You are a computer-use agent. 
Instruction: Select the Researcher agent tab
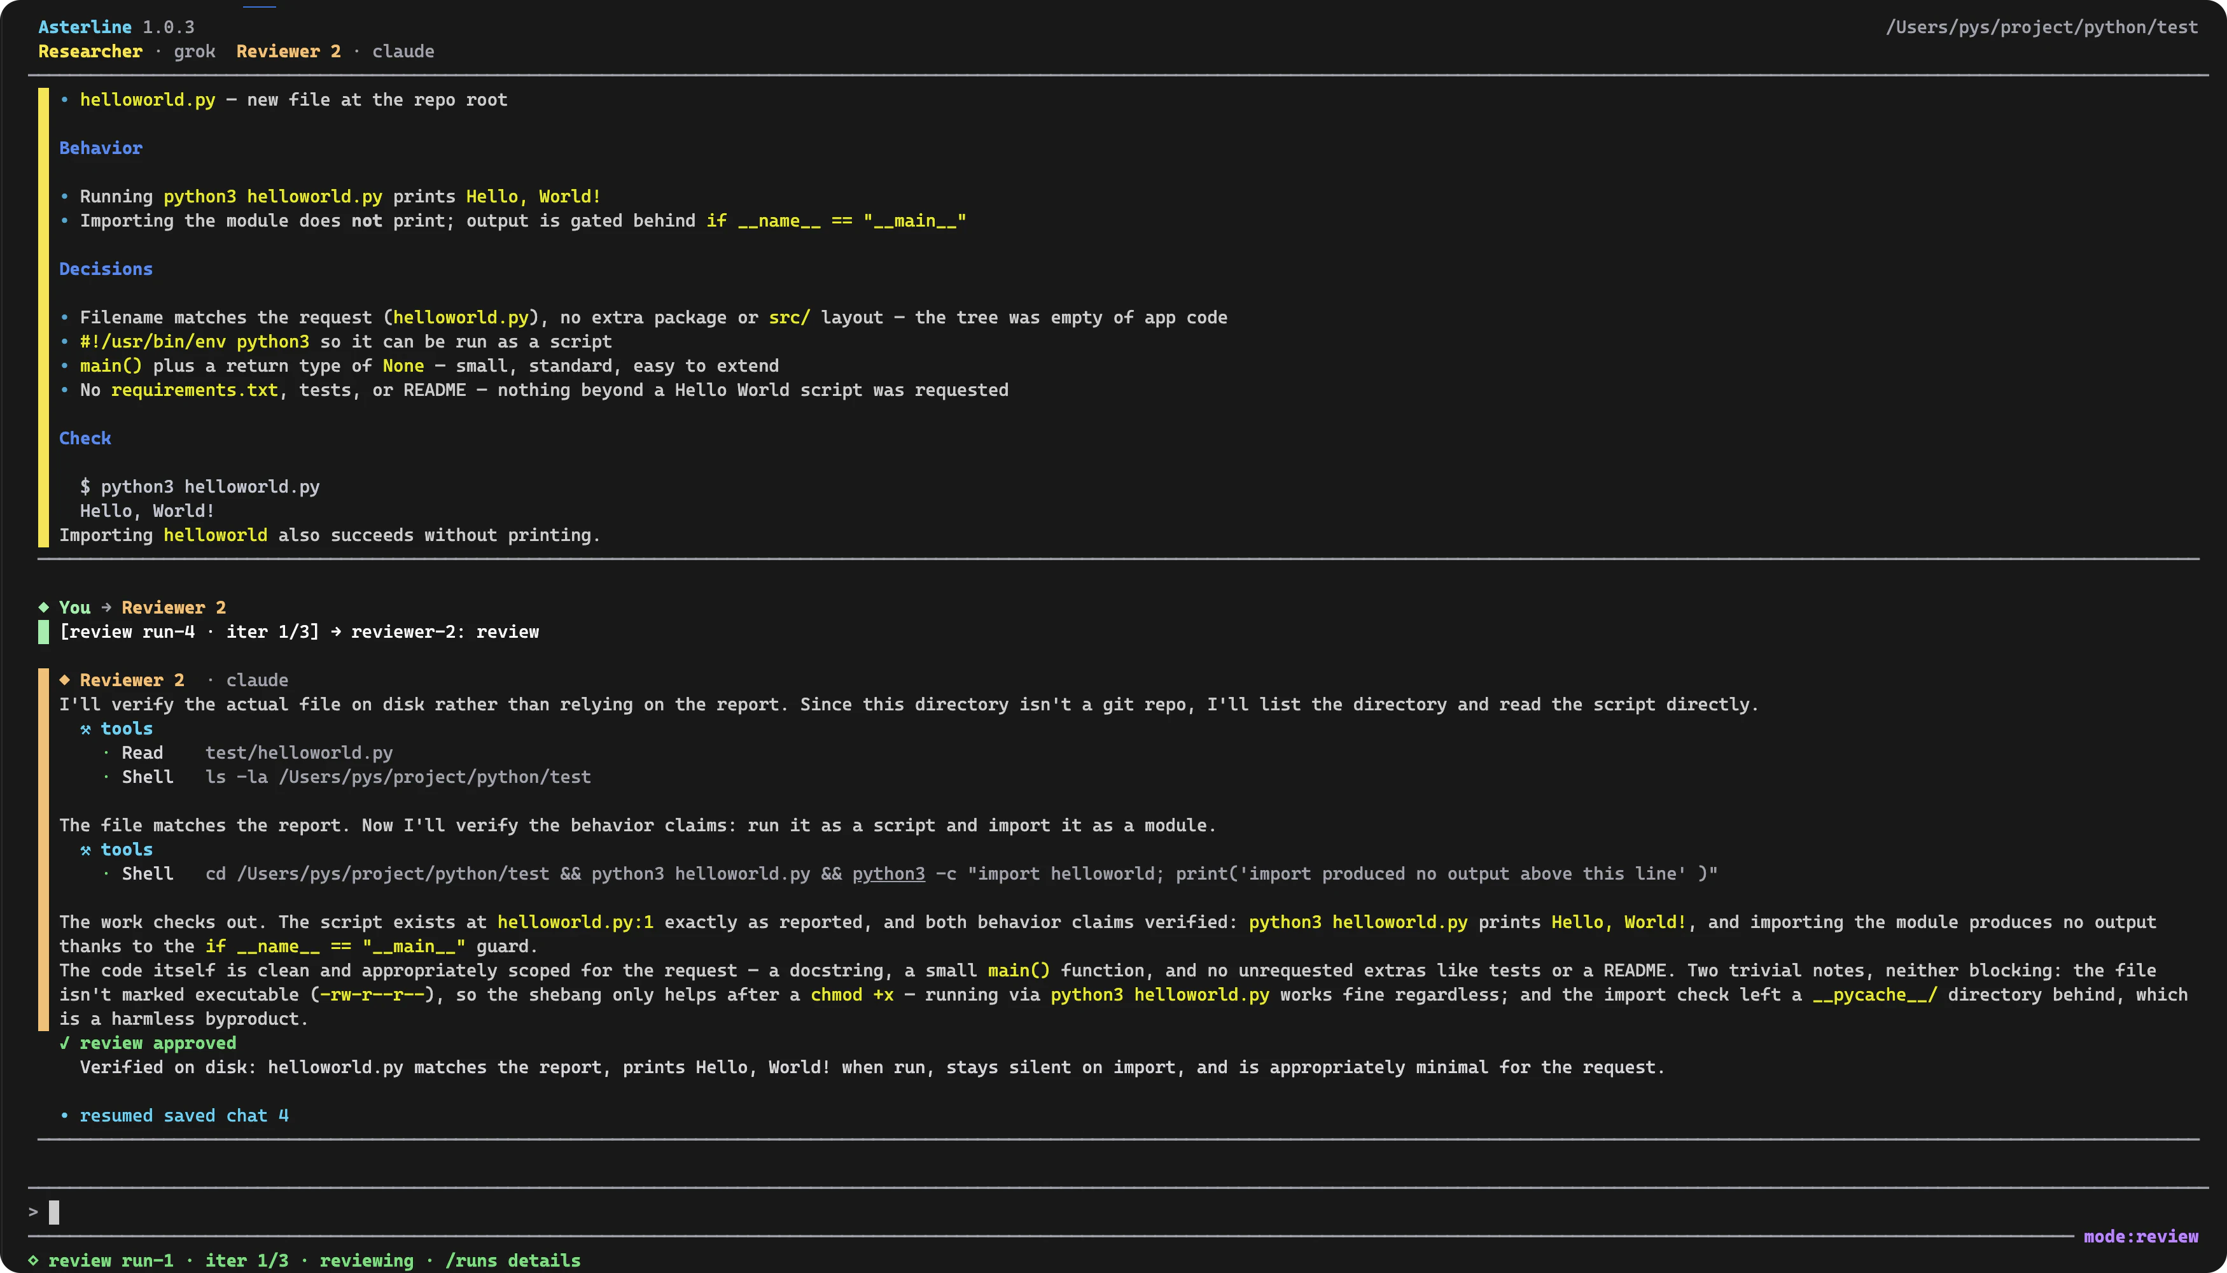(90, 52)
